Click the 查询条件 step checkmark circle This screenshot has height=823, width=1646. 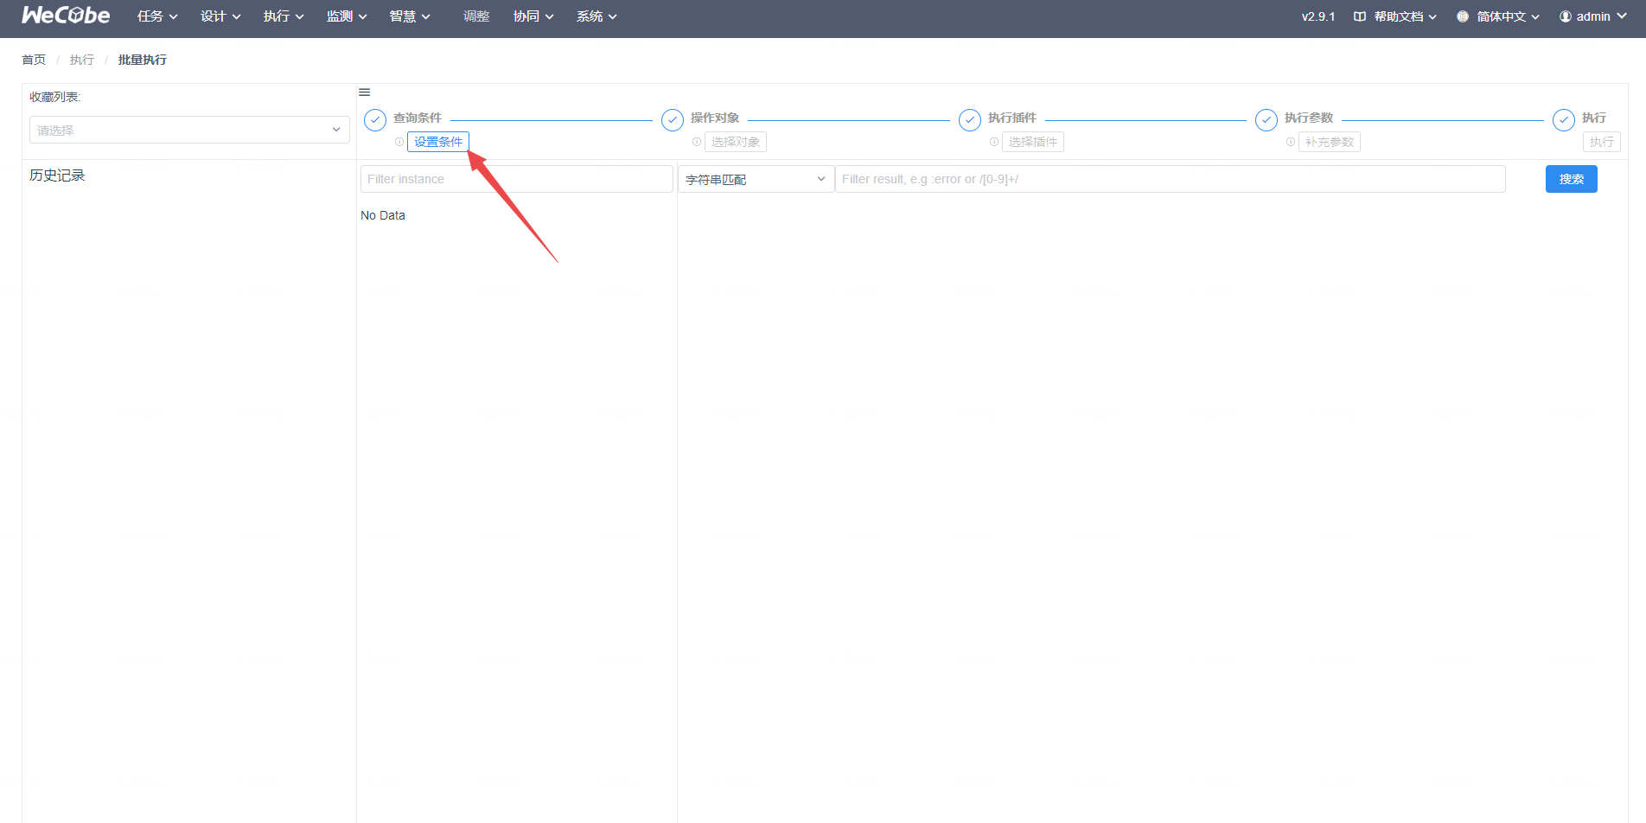(x=375, y=120)
